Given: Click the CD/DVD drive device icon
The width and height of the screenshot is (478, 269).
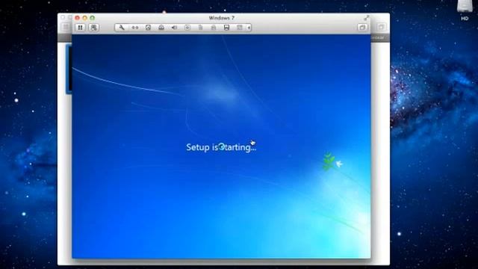Looking at the screenshot, I should (x=161, y=28).
